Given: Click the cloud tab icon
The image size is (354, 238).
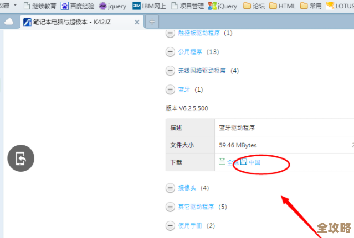Looking at the screenshot, I should [x=9, y=22].
